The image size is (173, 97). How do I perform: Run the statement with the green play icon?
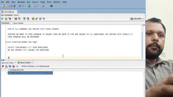coord(2,19)
